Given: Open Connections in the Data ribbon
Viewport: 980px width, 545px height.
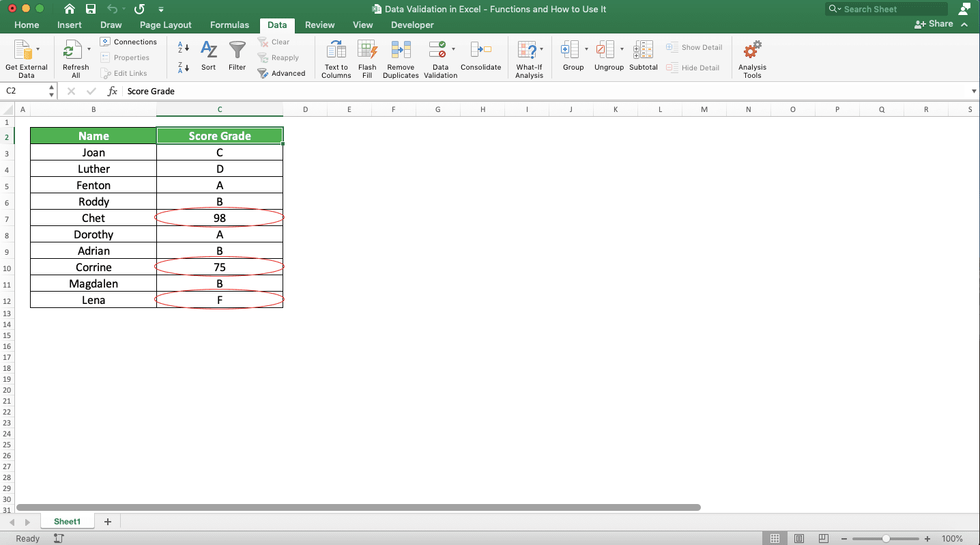Looking at the screenshot, I should click(x=128, y=42).
